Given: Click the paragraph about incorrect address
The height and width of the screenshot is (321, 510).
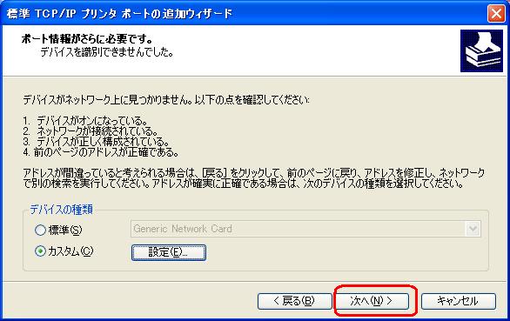Looking at the screenshot, I should tap(254, 178).
